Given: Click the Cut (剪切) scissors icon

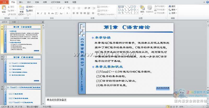Looking at the screenshot, I should [9, 7].
